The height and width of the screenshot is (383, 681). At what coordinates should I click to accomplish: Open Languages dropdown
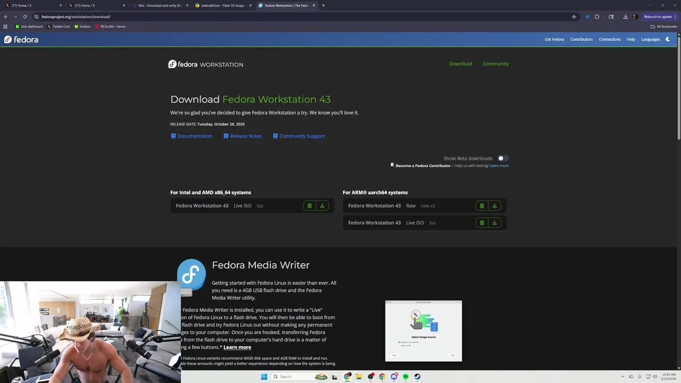651,39
